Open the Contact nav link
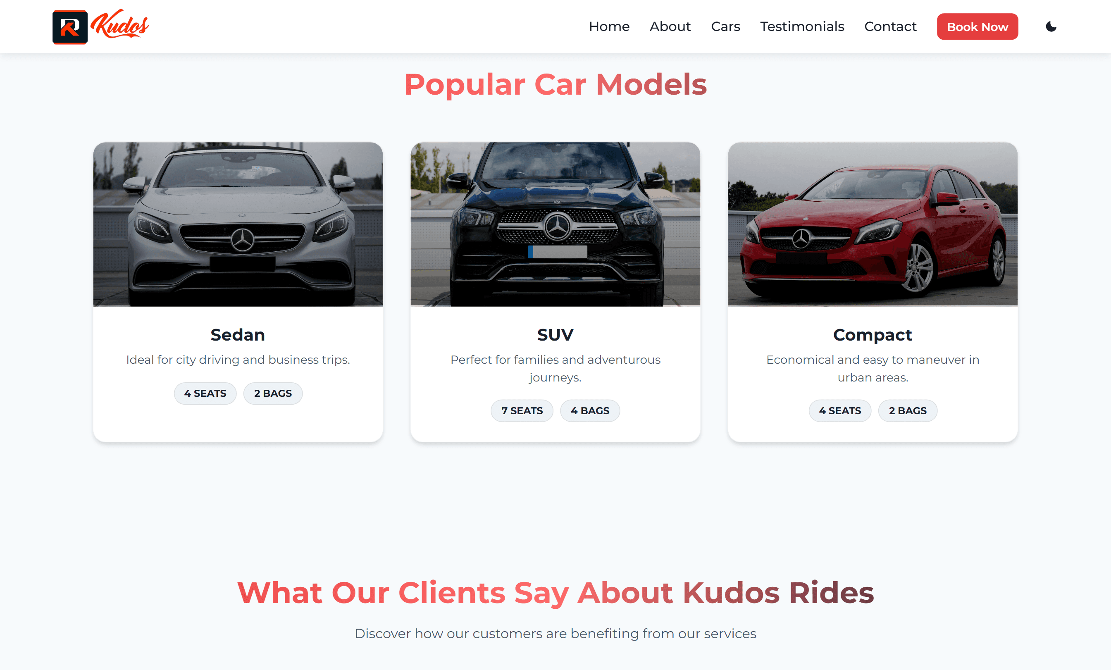1111x670 pixels. point(890,26)
